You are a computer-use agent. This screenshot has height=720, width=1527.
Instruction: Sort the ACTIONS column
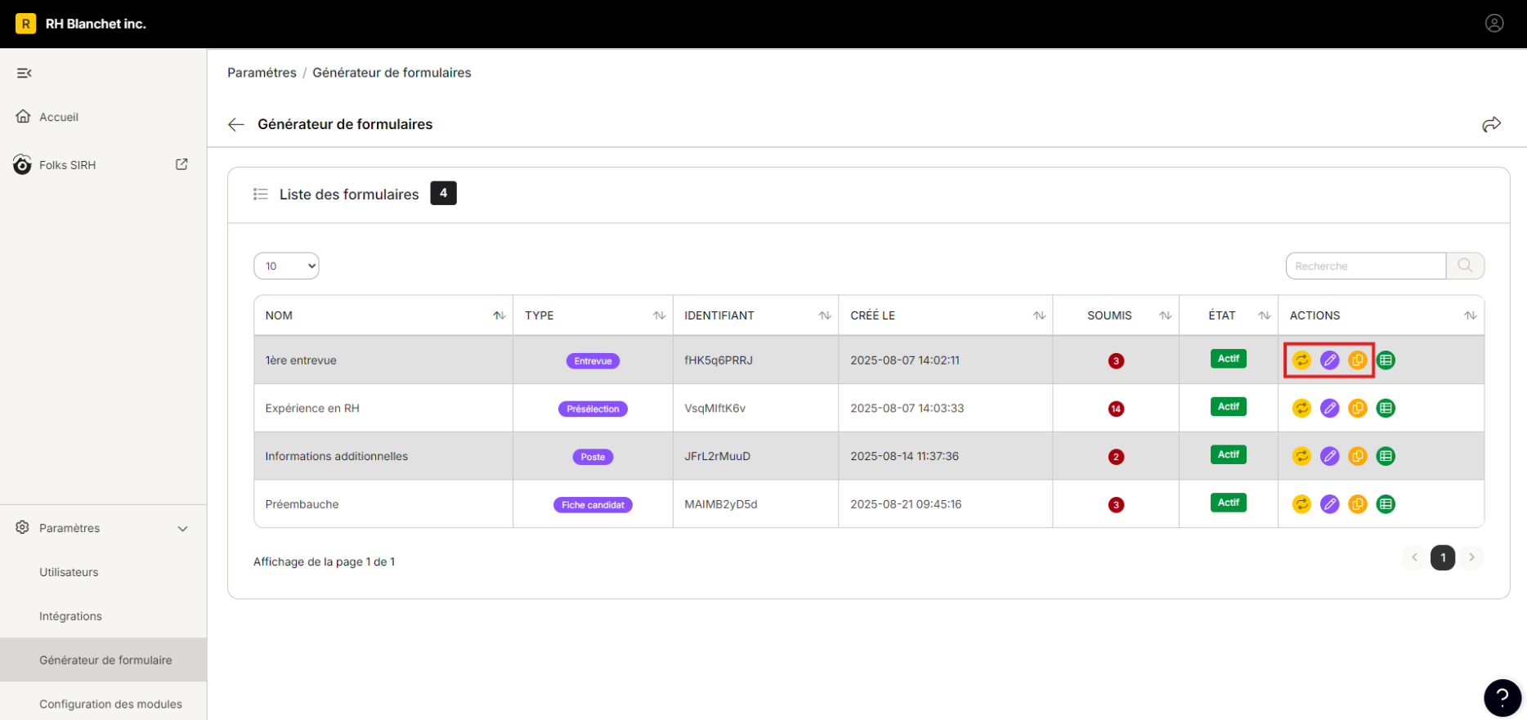point(1471,315)
